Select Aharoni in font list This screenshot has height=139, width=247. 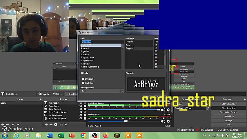(85, 48)
